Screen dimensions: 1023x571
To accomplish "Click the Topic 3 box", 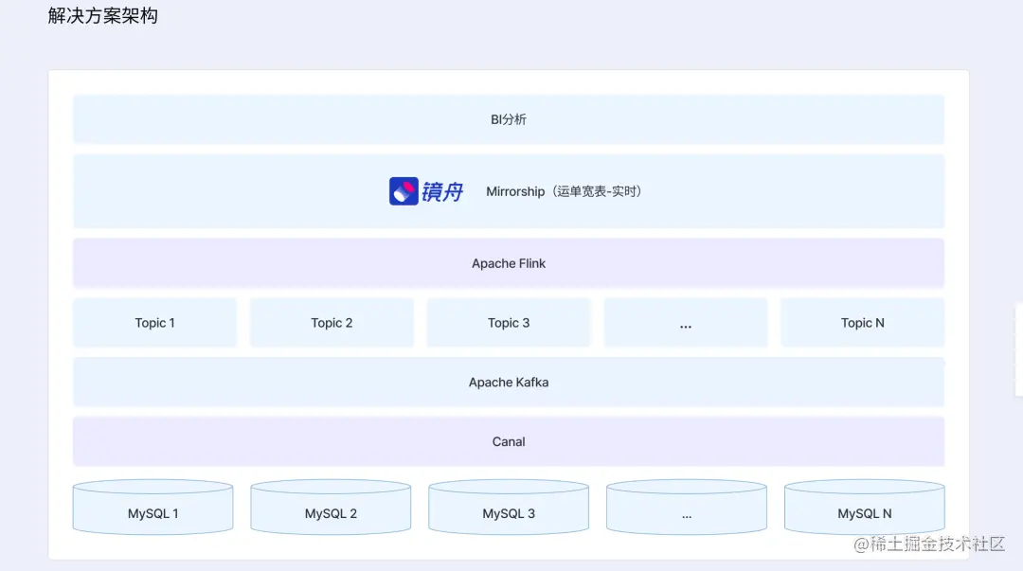I will pos(509,323).
